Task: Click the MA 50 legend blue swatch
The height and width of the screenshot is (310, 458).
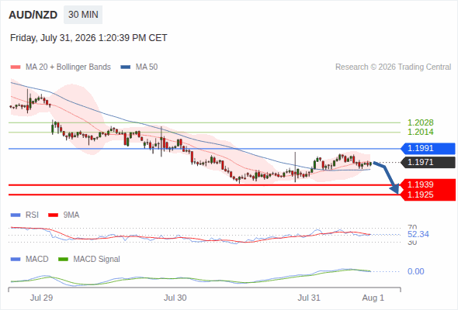Action: coord(126,67)
